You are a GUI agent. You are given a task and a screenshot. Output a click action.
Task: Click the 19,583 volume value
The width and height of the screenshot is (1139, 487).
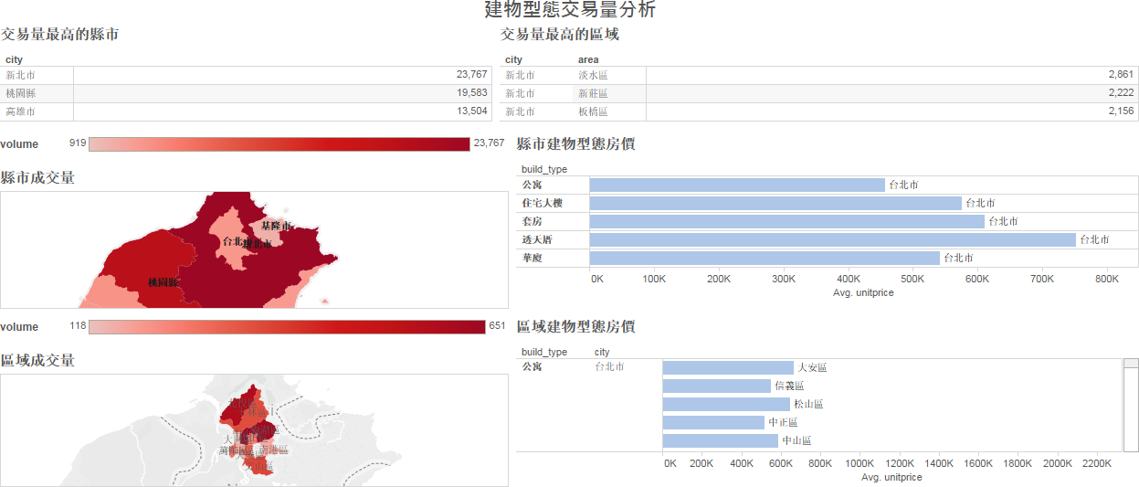pyautogui.click(x=472, y=93)
